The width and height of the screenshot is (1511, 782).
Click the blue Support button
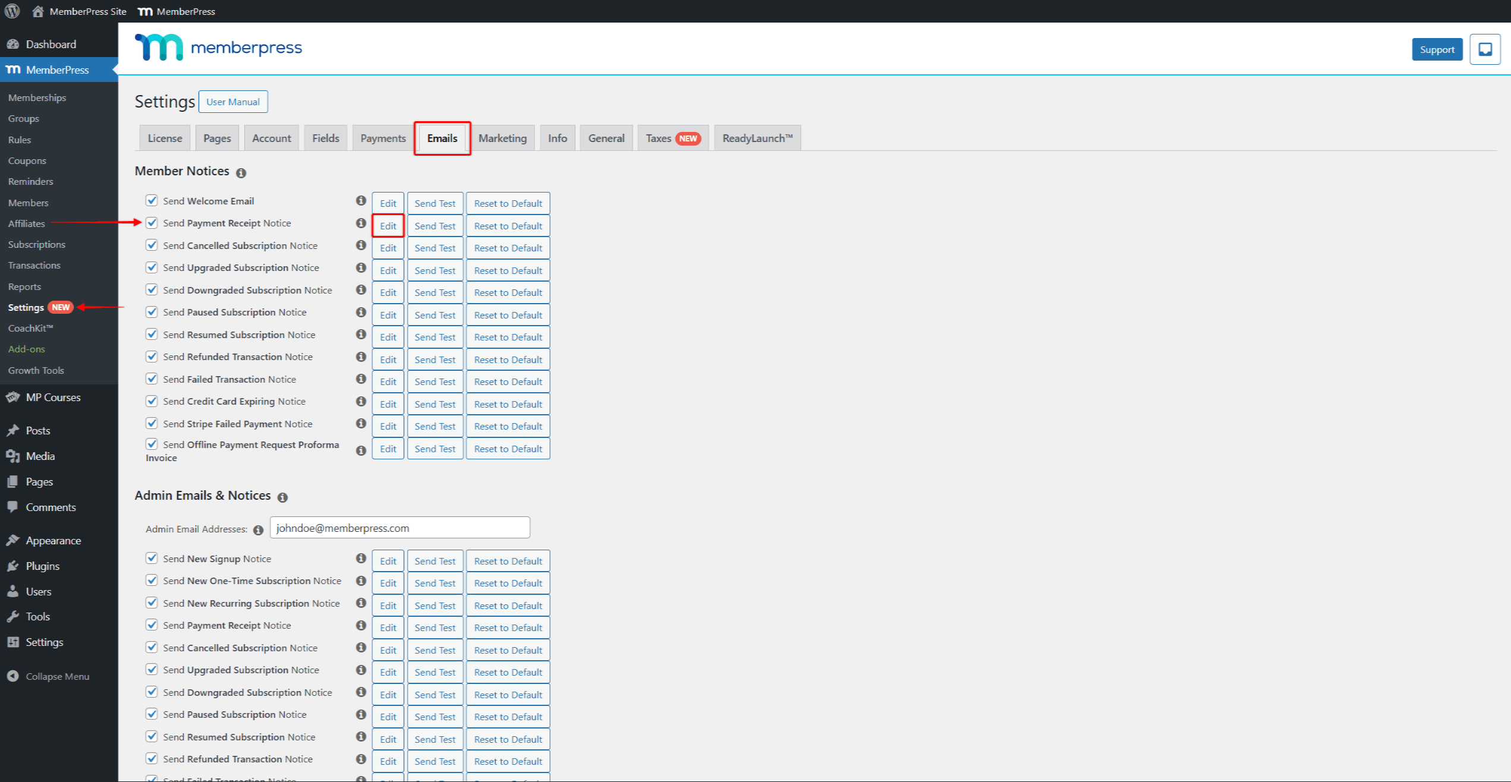point(1436,49)
